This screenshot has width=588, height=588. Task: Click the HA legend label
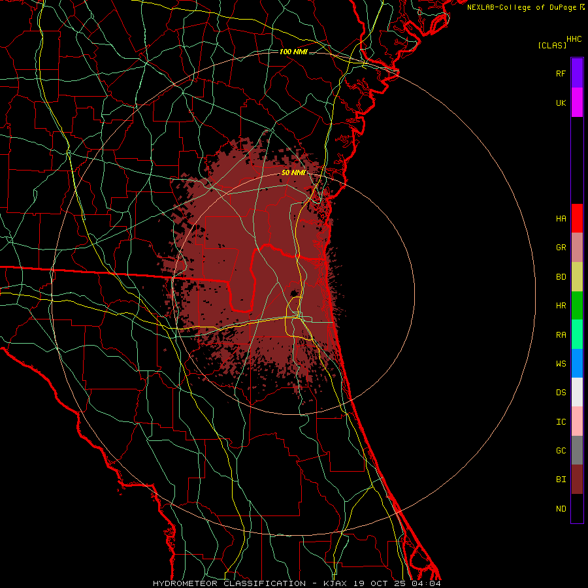click(561, 218)
